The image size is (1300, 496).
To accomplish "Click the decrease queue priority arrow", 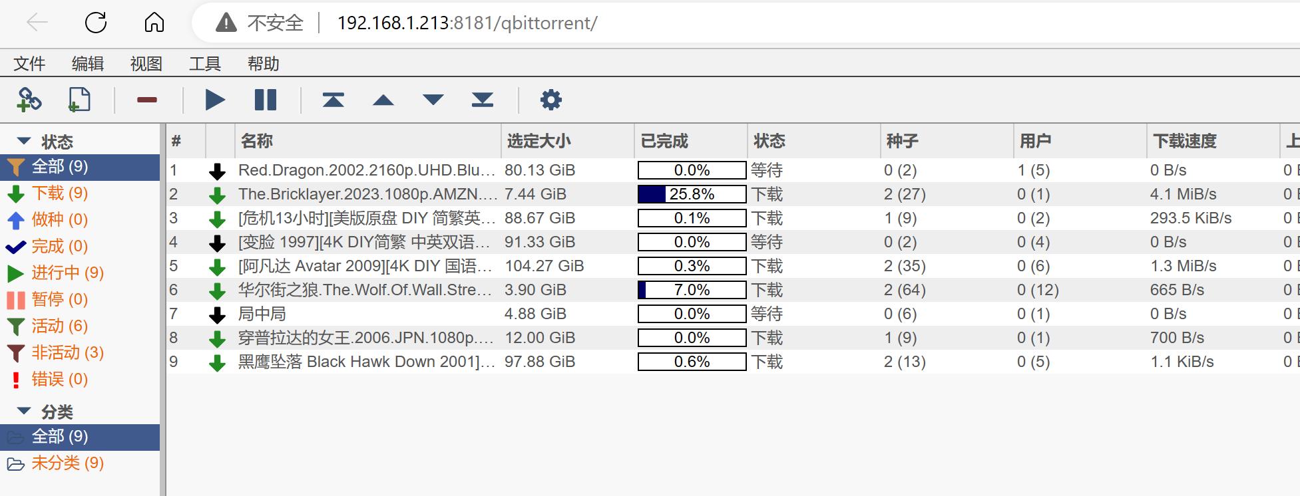I will coord(433,100).
